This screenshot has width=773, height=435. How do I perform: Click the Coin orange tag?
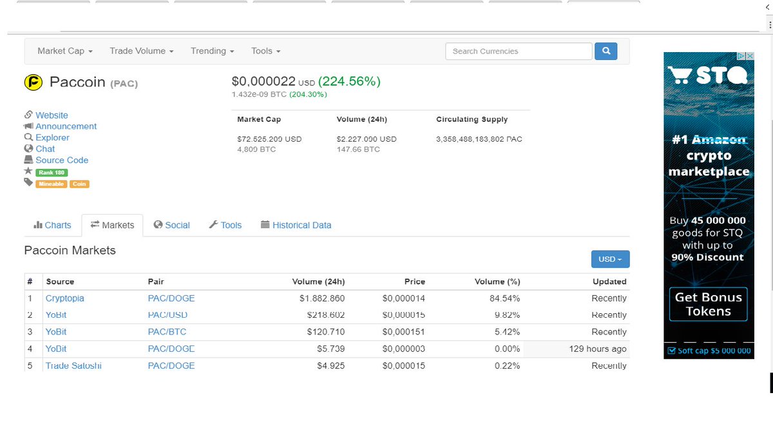[79, 184]
